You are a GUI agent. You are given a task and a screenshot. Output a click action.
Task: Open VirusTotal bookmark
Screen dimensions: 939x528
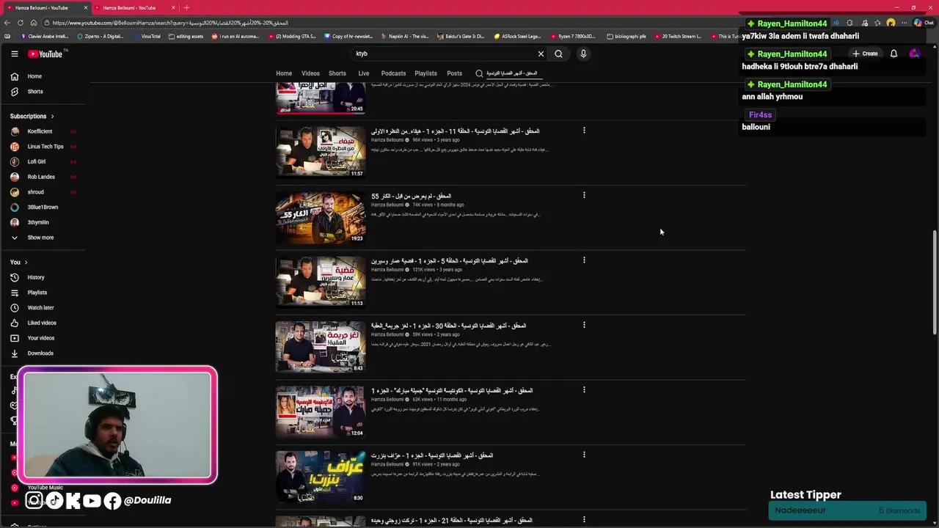pyautogui.click(x=147, y=36)
